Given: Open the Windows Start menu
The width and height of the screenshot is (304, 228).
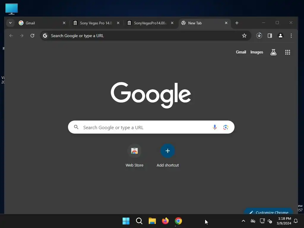Looking at the screenshot, I should [126, 221].
